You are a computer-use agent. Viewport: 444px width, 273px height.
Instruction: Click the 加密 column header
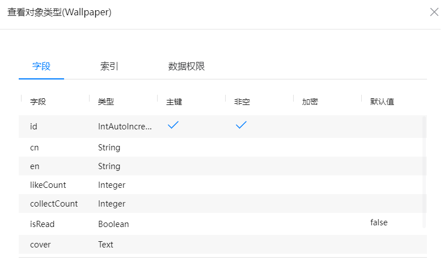pos(310,102)
